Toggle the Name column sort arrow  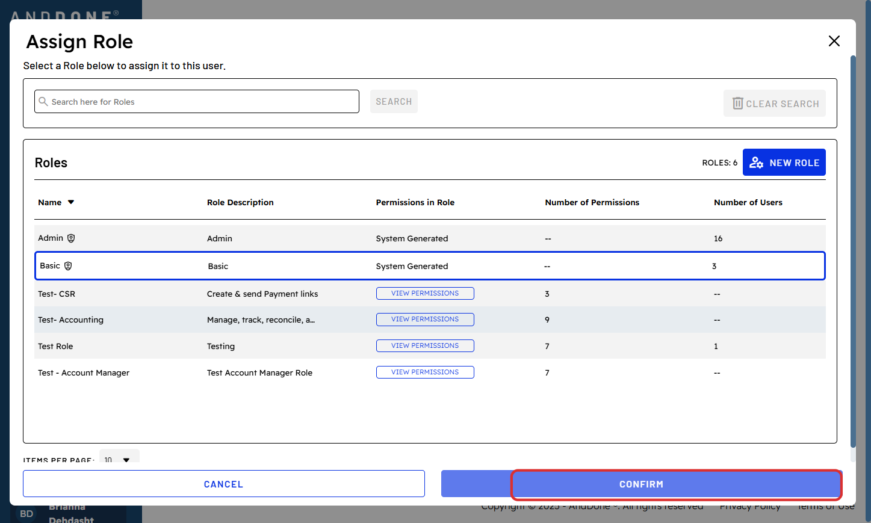point(71,202)
